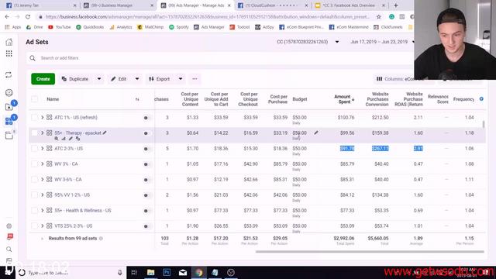The image size is (496, 279).
Task: Select the 55+ Therapy - epacket checkbox
Action: [x=34, y=133]
